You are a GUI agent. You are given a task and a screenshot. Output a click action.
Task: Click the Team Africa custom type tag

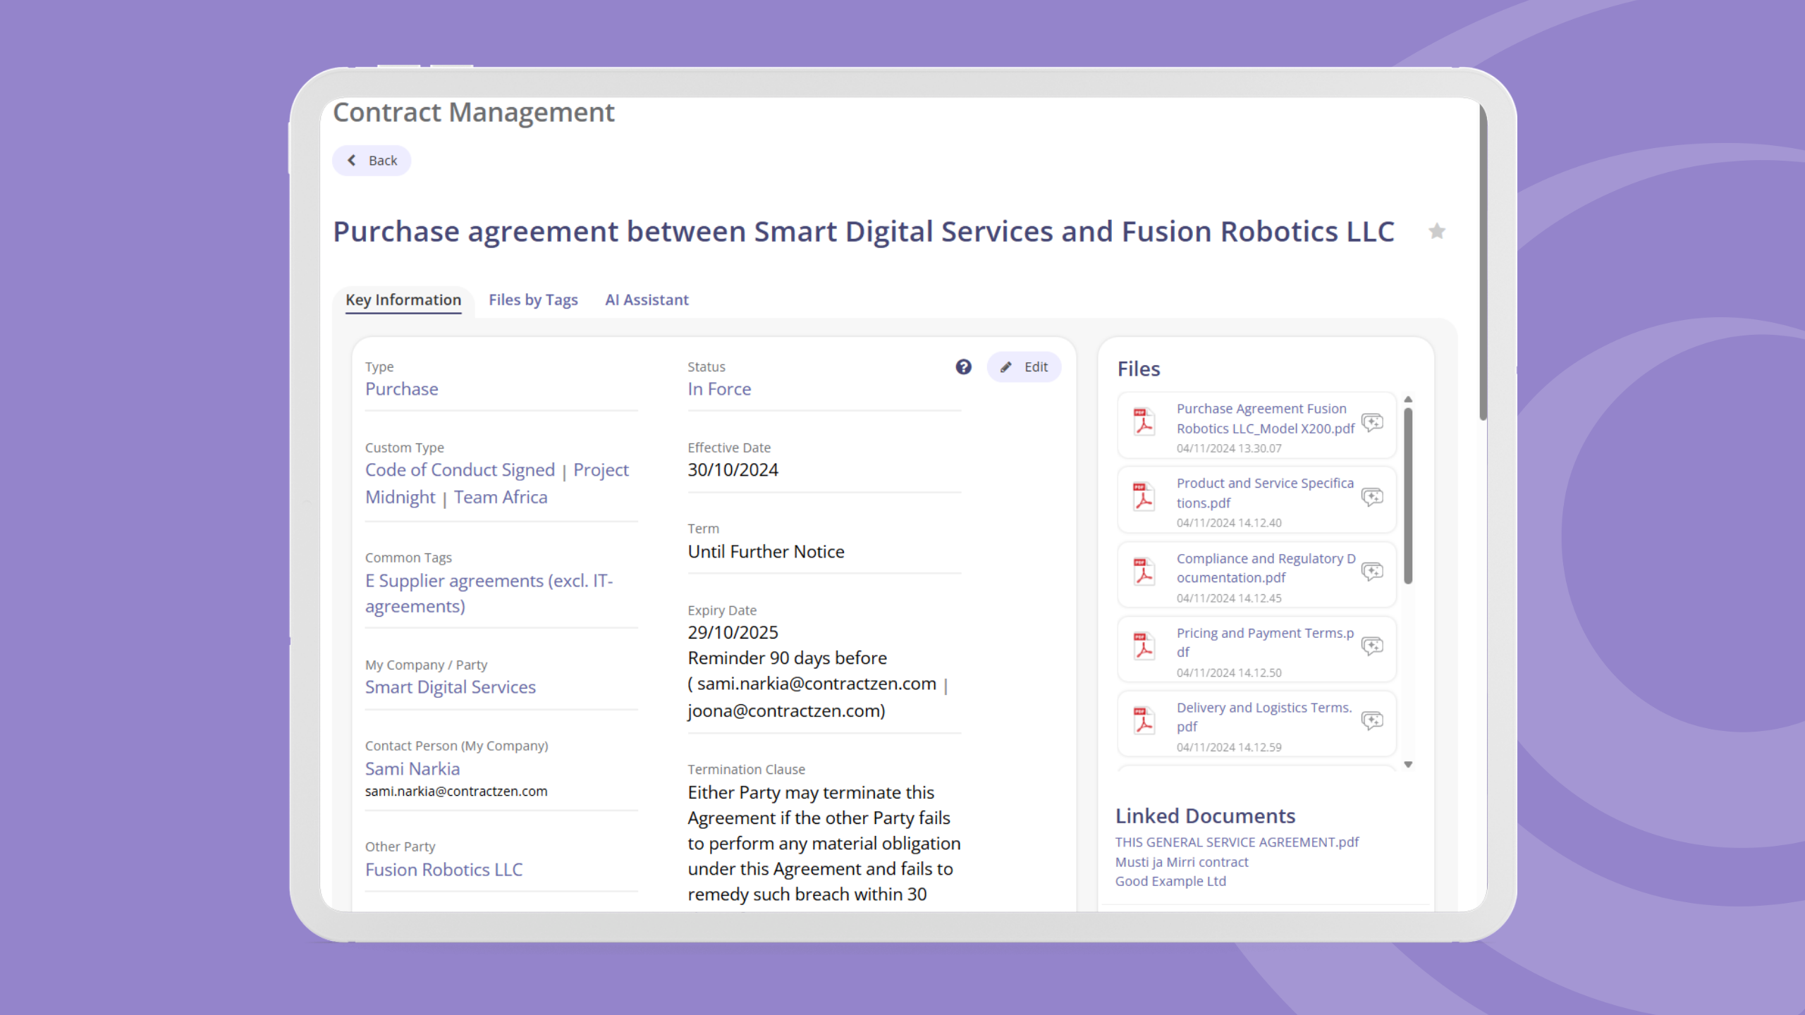pos(501,498)
